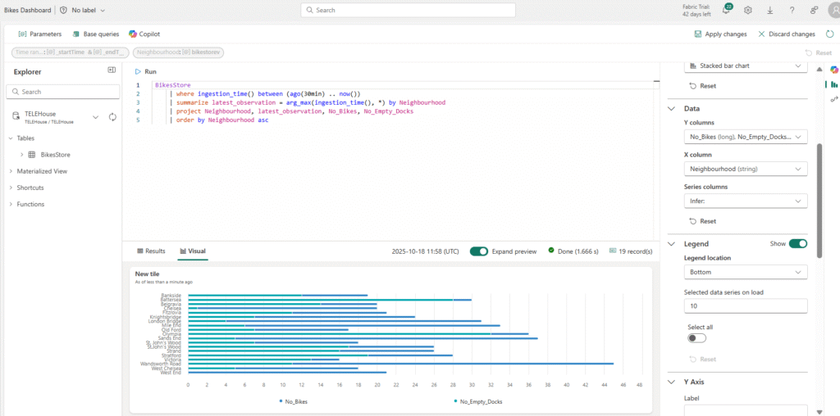Enable the Select all toggle

click(x=697, y=338)
